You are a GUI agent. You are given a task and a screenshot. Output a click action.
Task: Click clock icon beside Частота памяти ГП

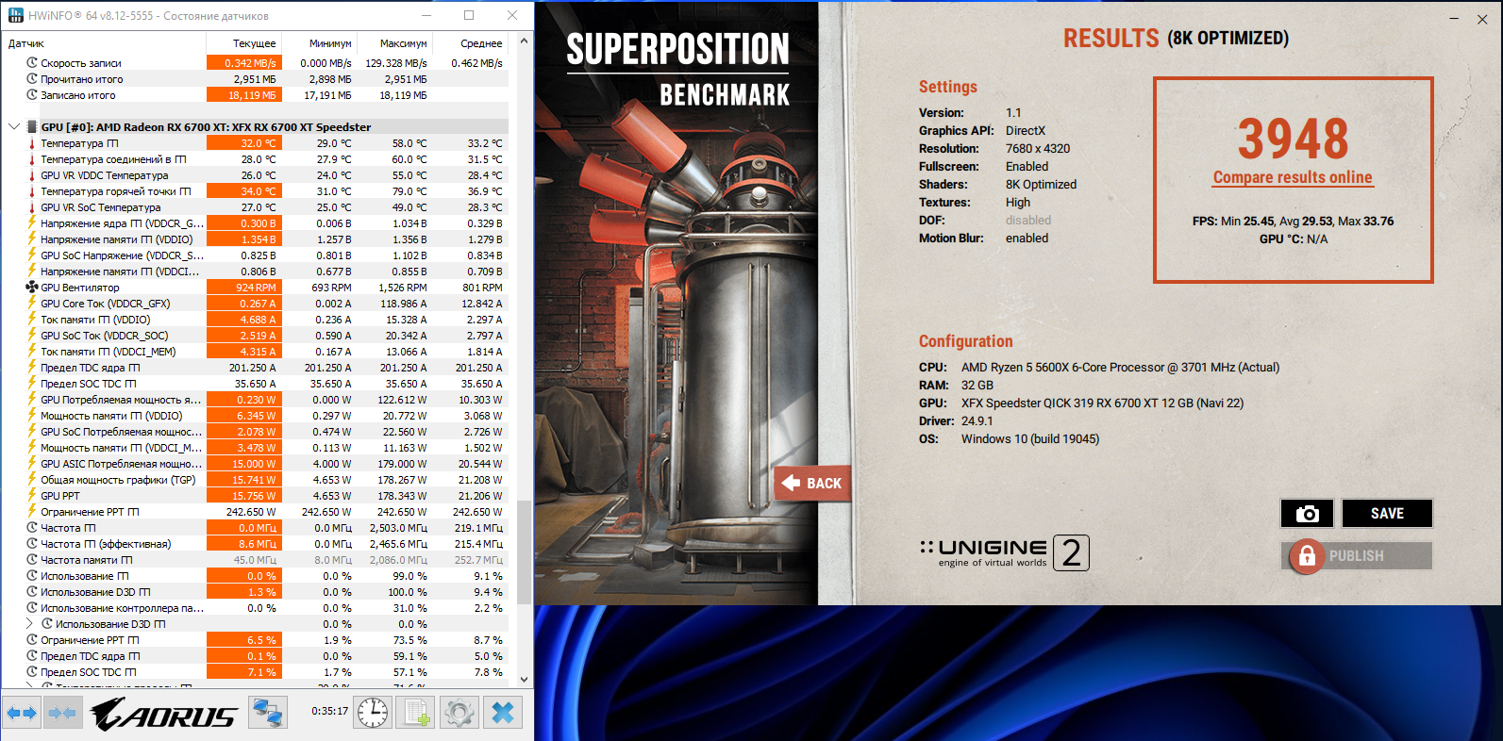click(x=32, y=560)
